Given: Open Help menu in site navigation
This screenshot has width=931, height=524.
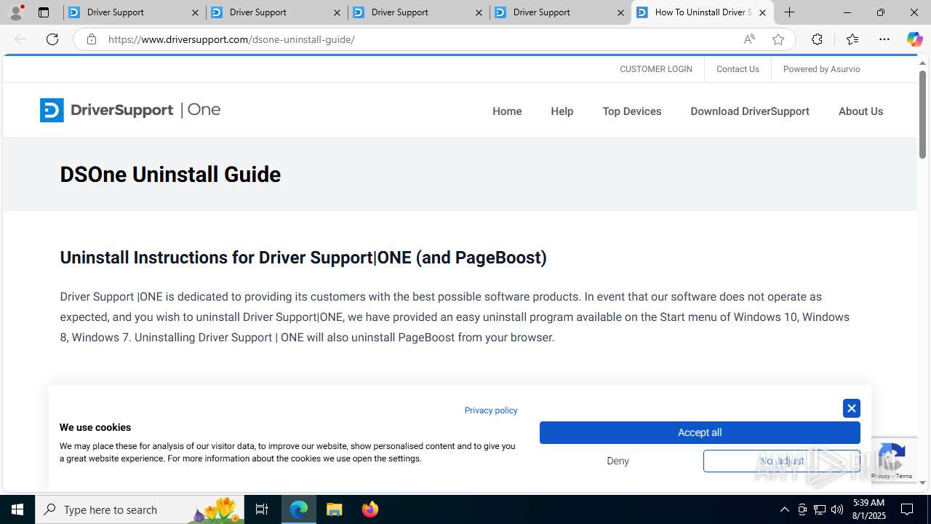Looking at the screenshot, I should [562, 111].
